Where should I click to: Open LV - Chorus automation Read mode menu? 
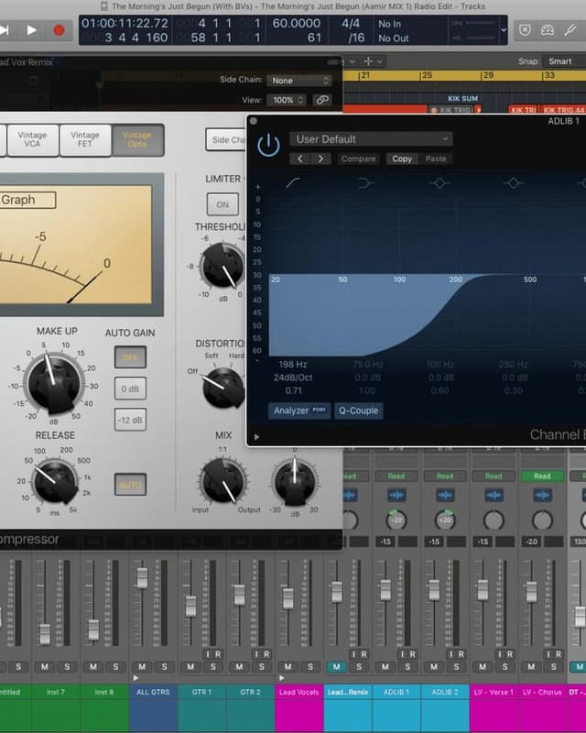click(x=542, y=476)
